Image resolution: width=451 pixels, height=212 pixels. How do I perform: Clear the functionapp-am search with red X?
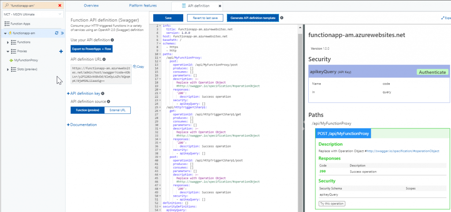59,5
